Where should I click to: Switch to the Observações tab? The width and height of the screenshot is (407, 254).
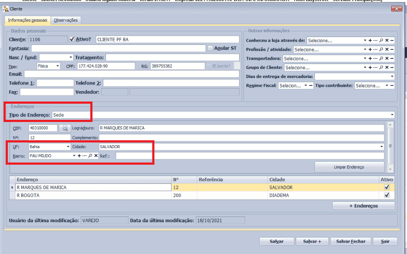click(x=66, y=20)
